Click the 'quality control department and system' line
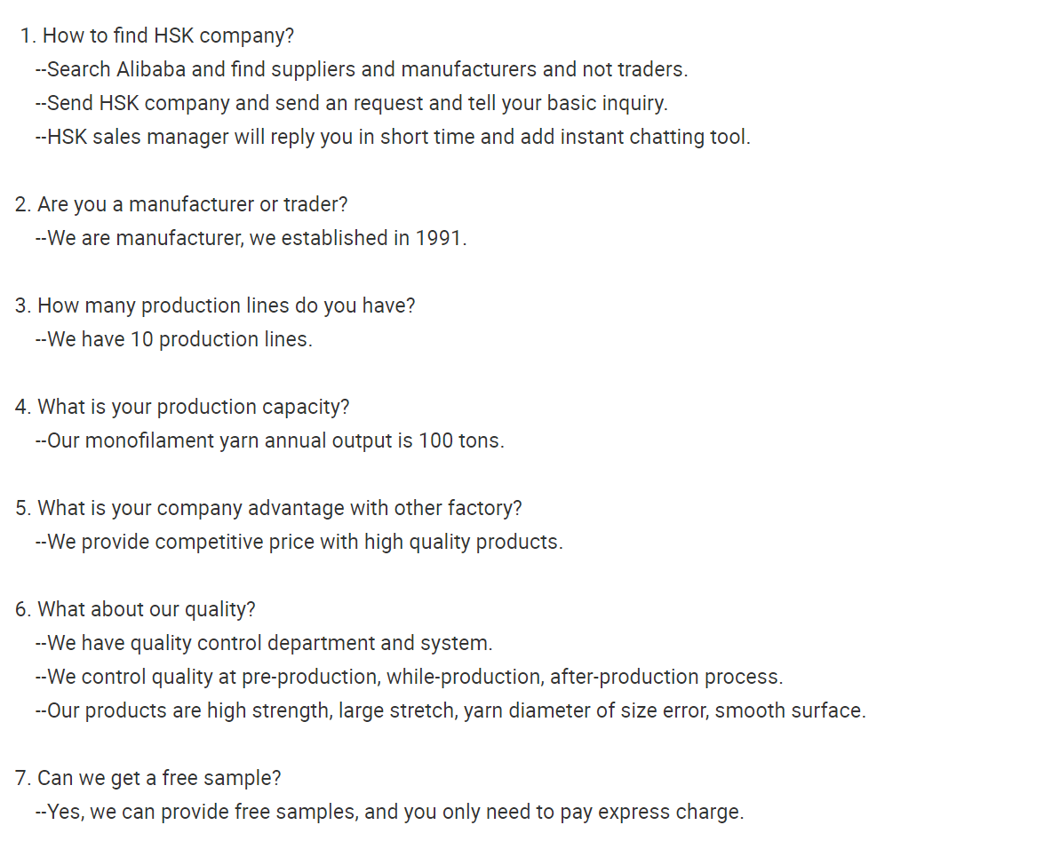1052x841 pixels. (264, 643)
